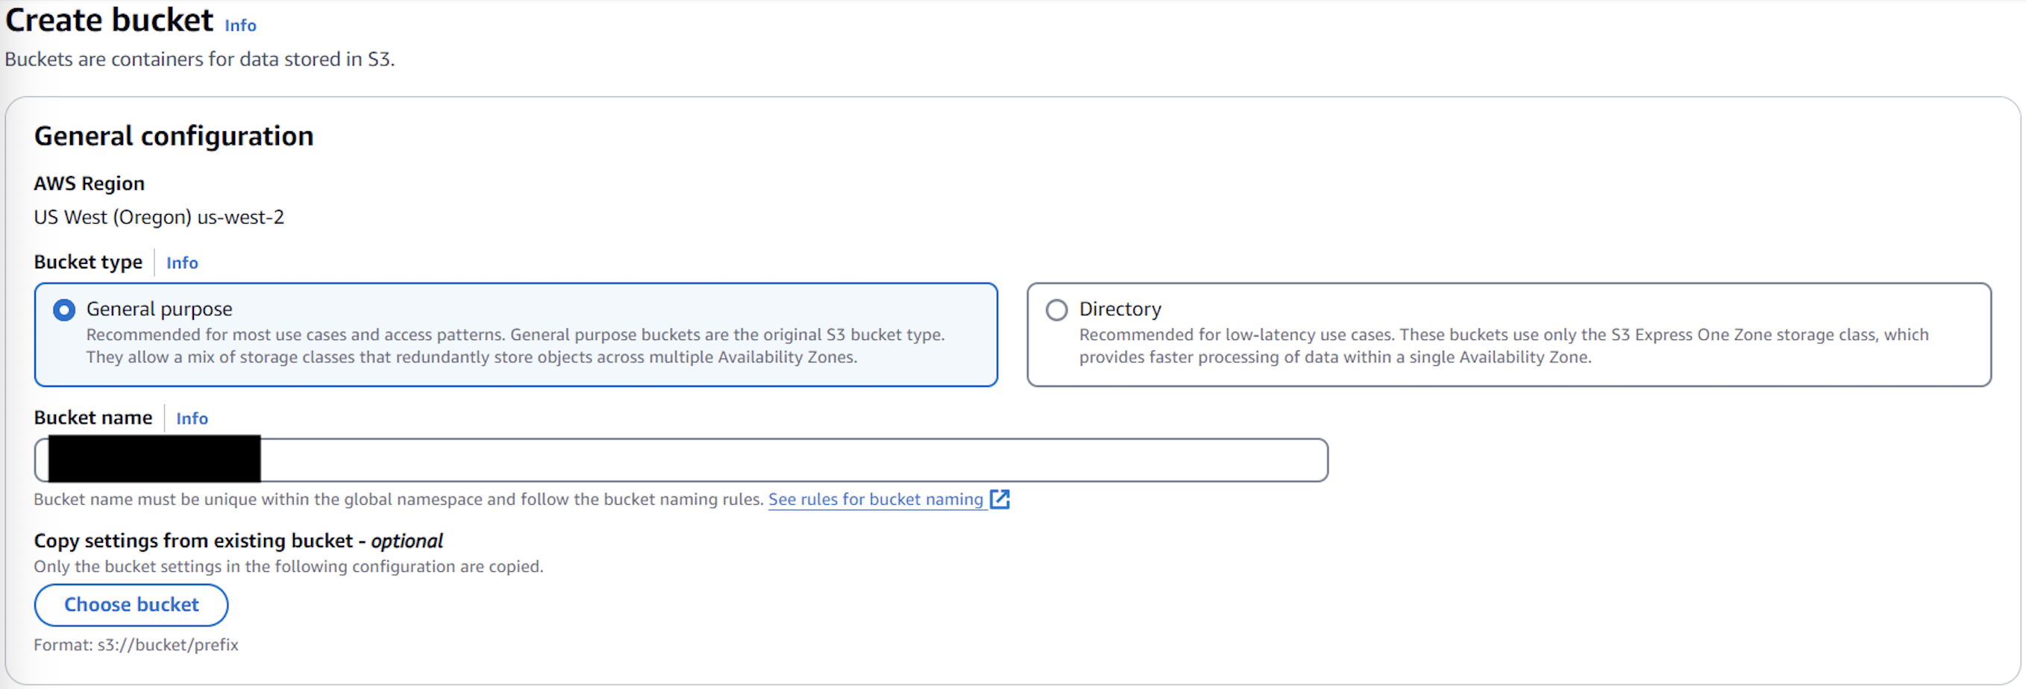
Task: Select the General purpose bucket type radio
Action: [x=63, y=310]
